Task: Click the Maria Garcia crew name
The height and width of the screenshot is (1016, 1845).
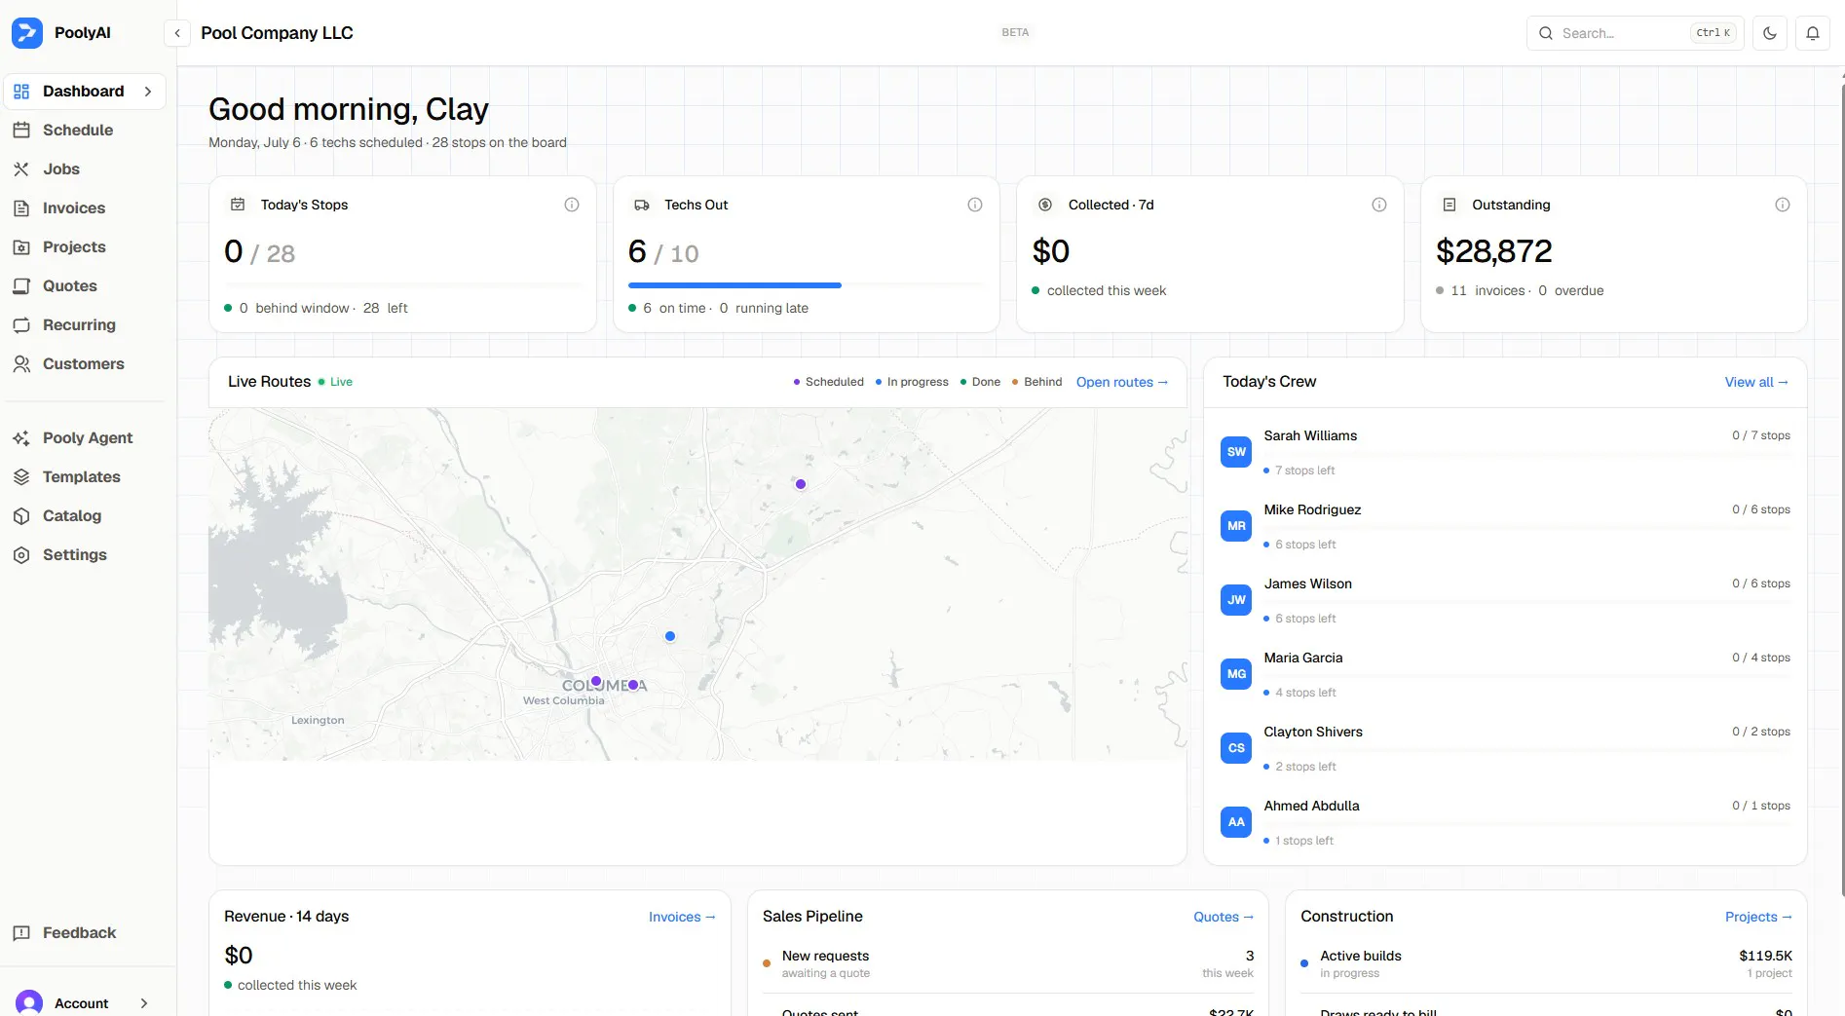Action: point(1303,658)
